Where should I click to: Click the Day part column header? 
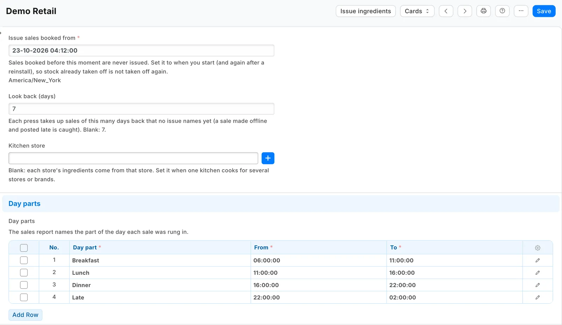[x=160, y=247]
